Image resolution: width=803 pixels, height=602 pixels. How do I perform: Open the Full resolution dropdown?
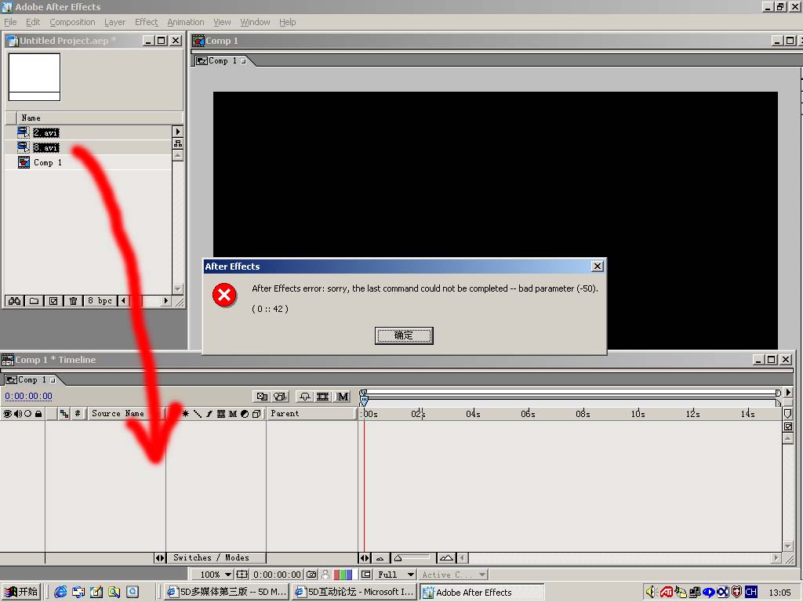click(395, 575)
